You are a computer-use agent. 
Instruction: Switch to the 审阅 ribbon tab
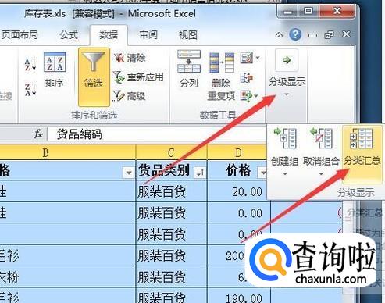pos(148,34)
